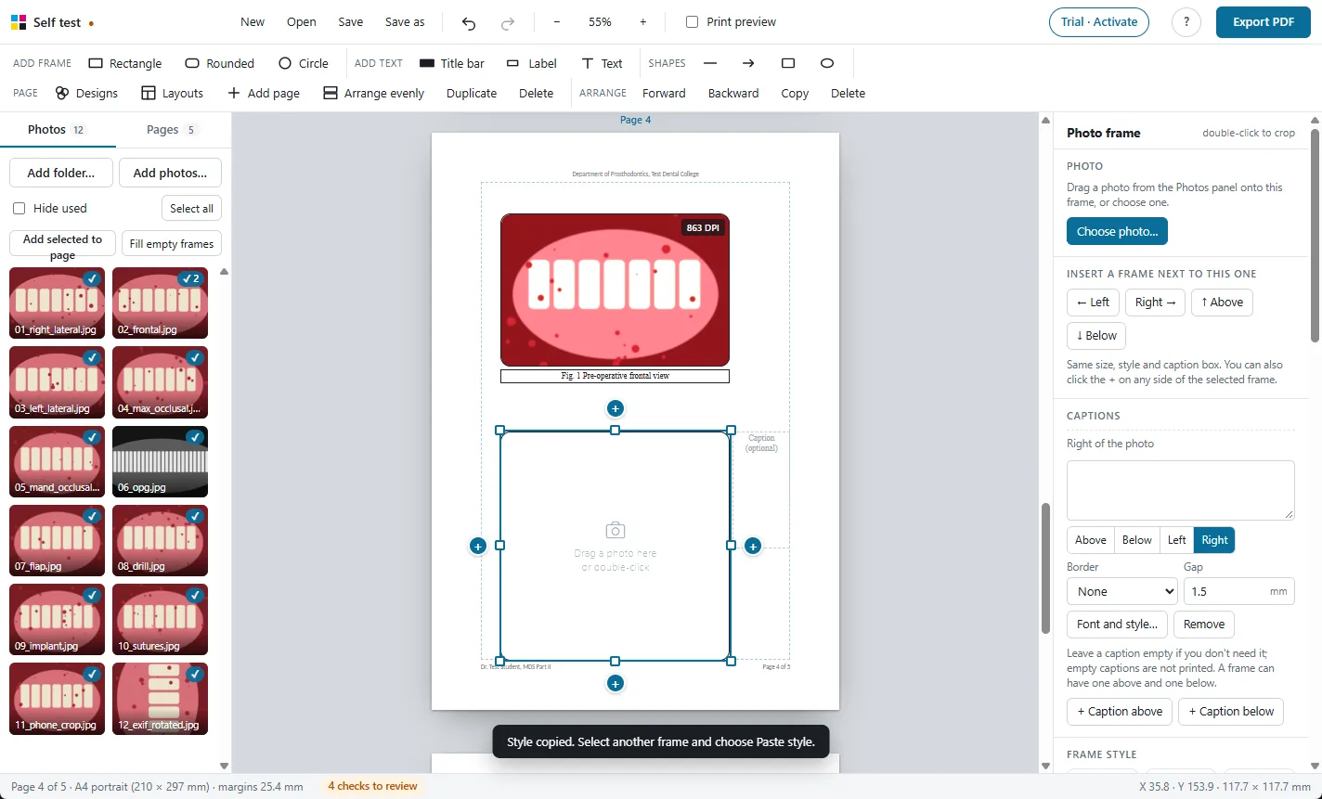The height and width of the screenshot is (799, 1322).
Task: Switch to the Pages tab
Action: pyautogui.click(x=173, y=129)
